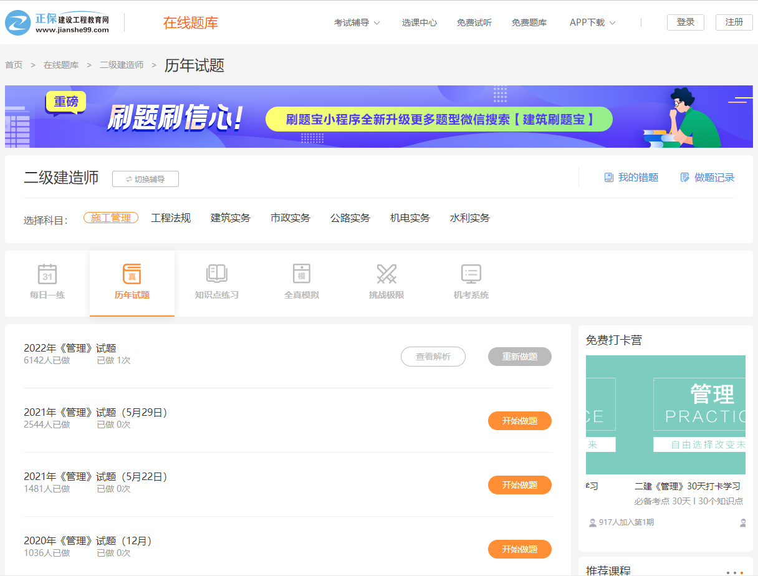Click 查看解析 for the 2022 exam
The image size is (758, 576).
click(x=433, y=357)
